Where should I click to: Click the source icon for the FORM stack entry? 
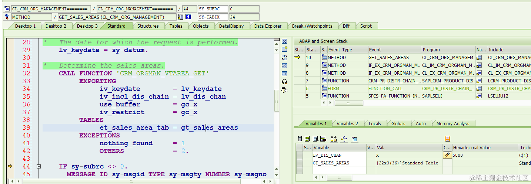point(324,88)
